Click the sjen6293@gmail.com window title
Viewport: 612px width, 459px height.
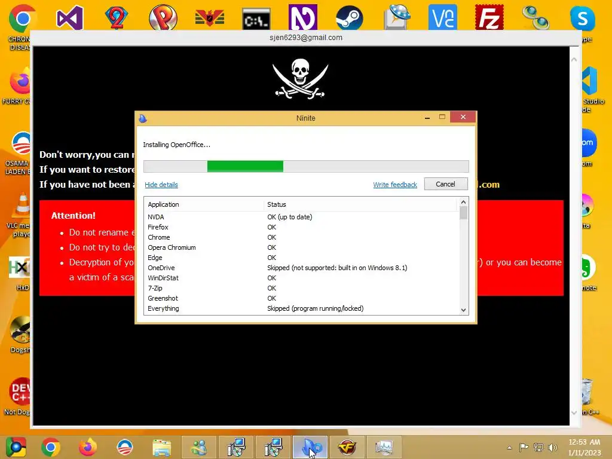[306, 38]
